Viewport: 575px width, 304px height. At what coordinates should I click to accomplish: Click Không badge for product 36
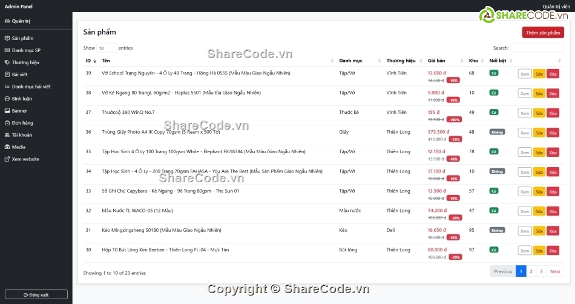tap(498, 132)
